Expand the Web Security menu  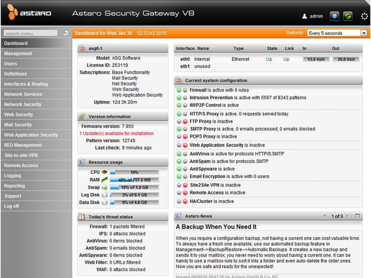pyautogui.click(x=37, y=114)
